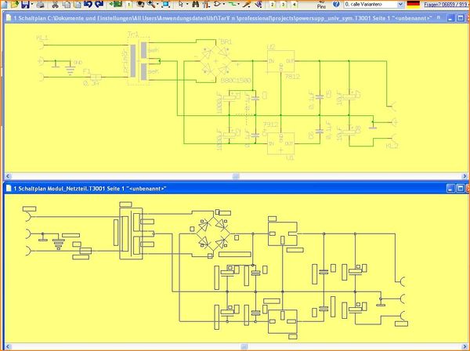Open a project with the folder icon
Screen dimensions: 470x351
coord(15,5)
